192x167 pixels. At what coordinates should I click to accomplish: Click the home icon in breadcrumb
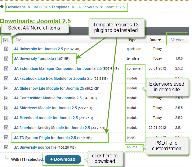(x=2, y=7)
